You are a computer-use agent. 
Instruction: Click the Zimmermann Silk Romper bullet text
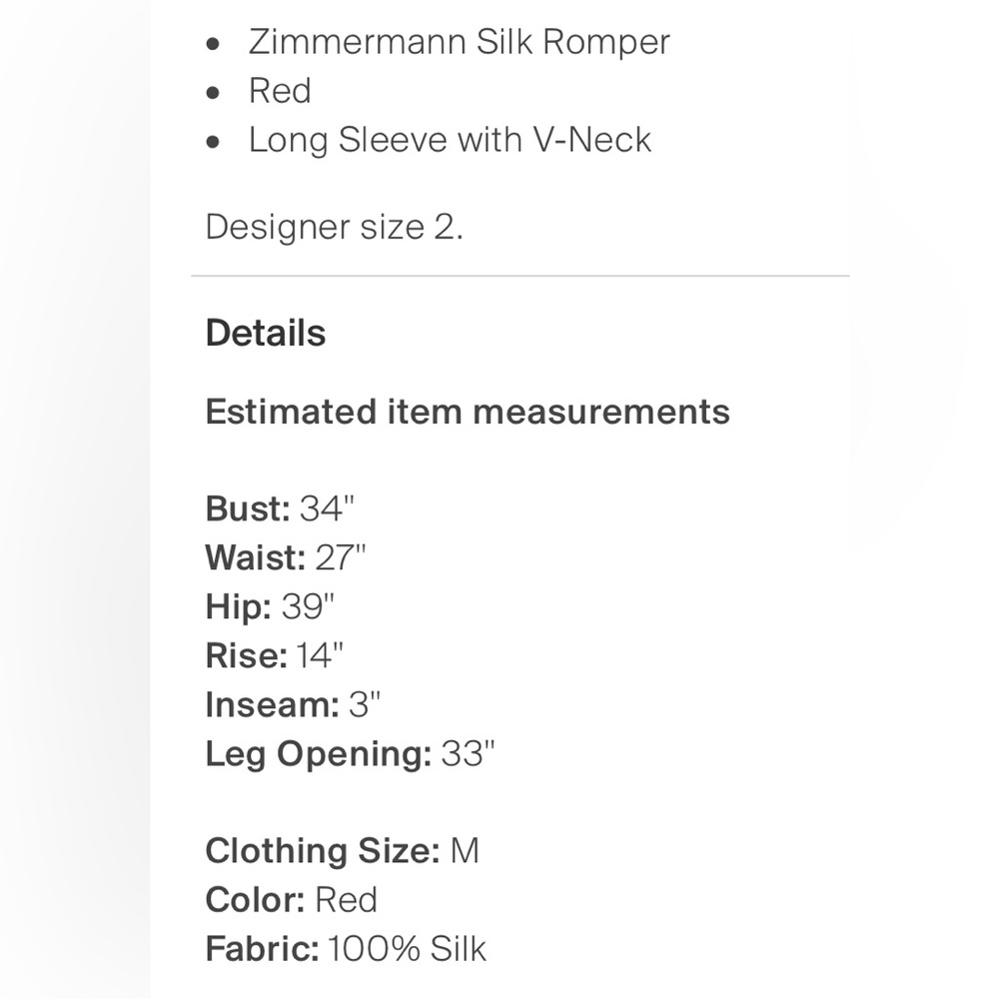pyautogui.click(x=459, y=42)
